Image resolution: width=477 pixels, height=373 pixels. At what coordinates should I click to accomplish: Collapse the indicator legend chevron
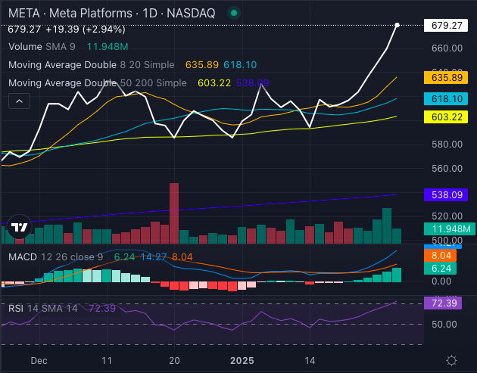coord(19,101)
